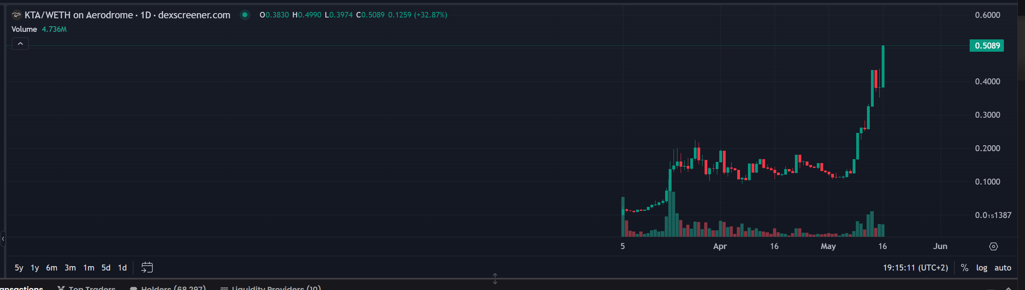This screenshot has width=1025, height=290.
Task: Click the open value O0.3830
Action: [x=274, y=15]
